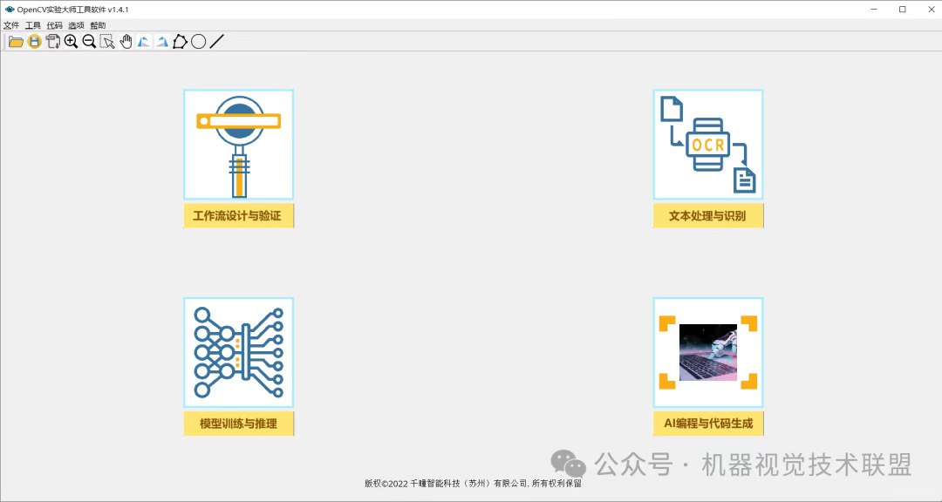The image size is (942, 502).
Task: Click the image export toolbar icon
Action: click(52, 41)
